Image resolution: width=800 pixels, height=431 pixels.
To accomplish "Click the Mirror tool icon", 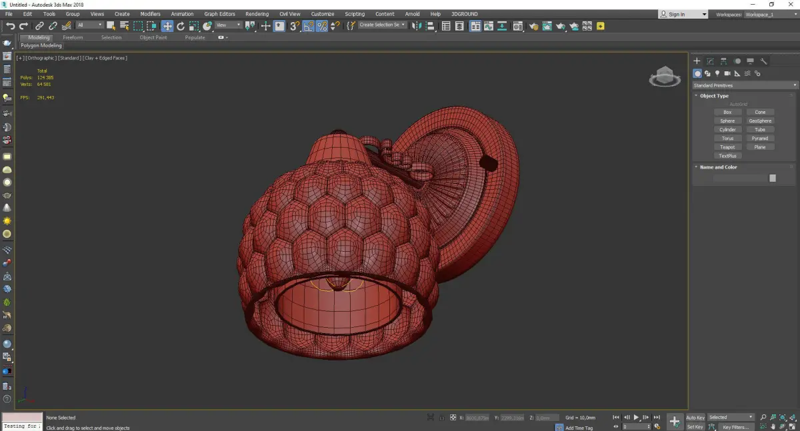I will tap(416, 26).
